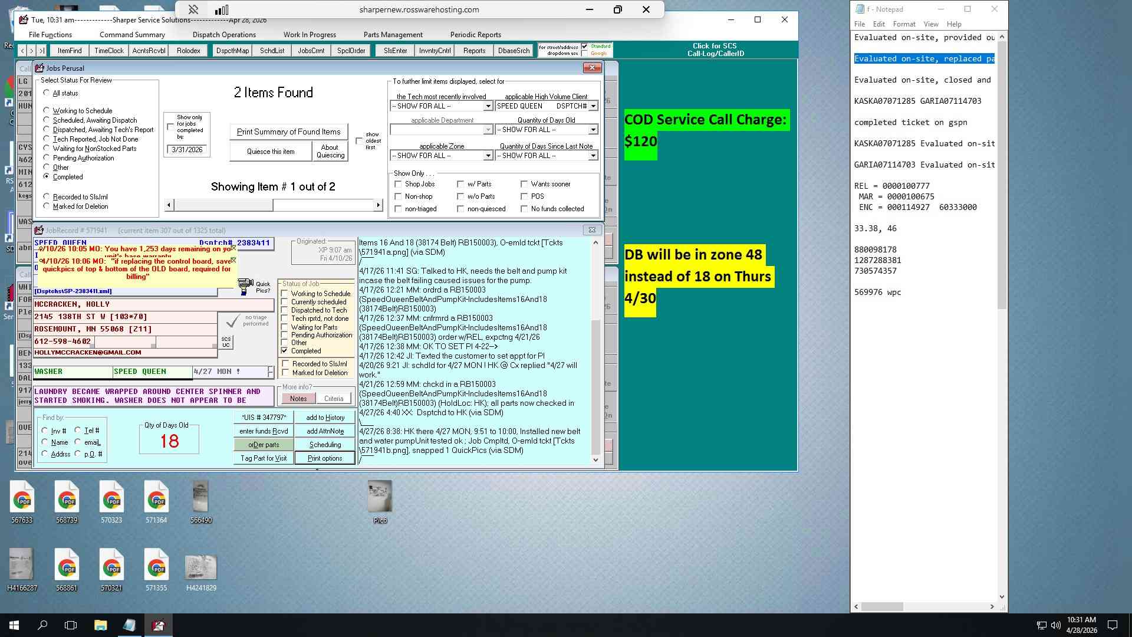Click the Quick Pics camera icon

coord(245,287)
